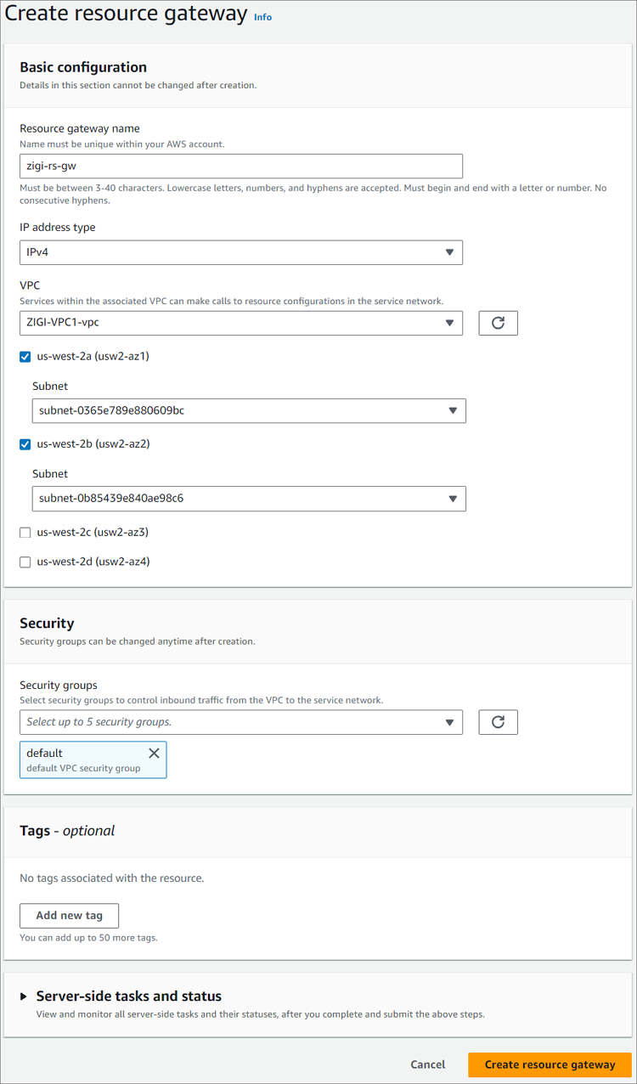Refresh the security groups list
Image resolution: width=637 pixels, height=1084 pixels.
[x=498, y=722]
